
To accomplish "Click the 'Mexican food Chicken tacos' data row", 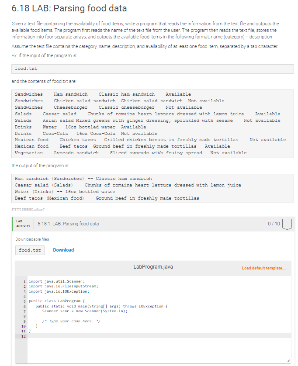I will click(x=150, y=140).
